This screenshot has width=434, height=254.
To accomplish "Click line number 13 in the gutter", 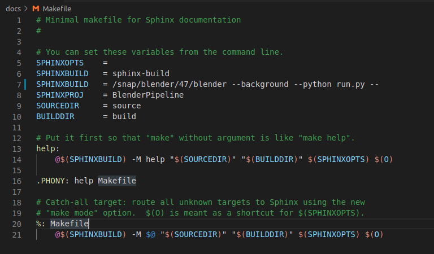I will [x=16, y=149].
